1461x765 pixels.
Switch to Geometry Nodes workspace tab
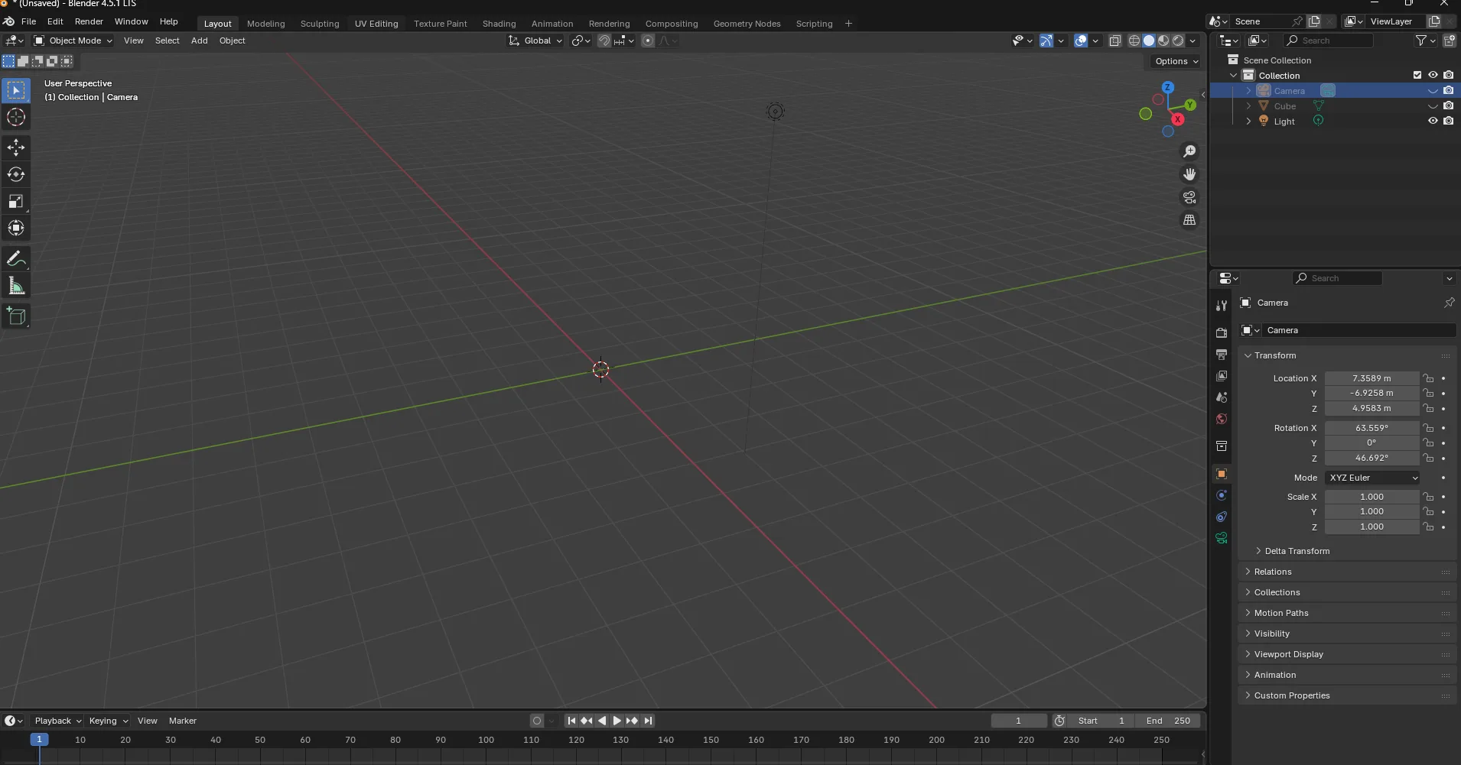point(747,24)
